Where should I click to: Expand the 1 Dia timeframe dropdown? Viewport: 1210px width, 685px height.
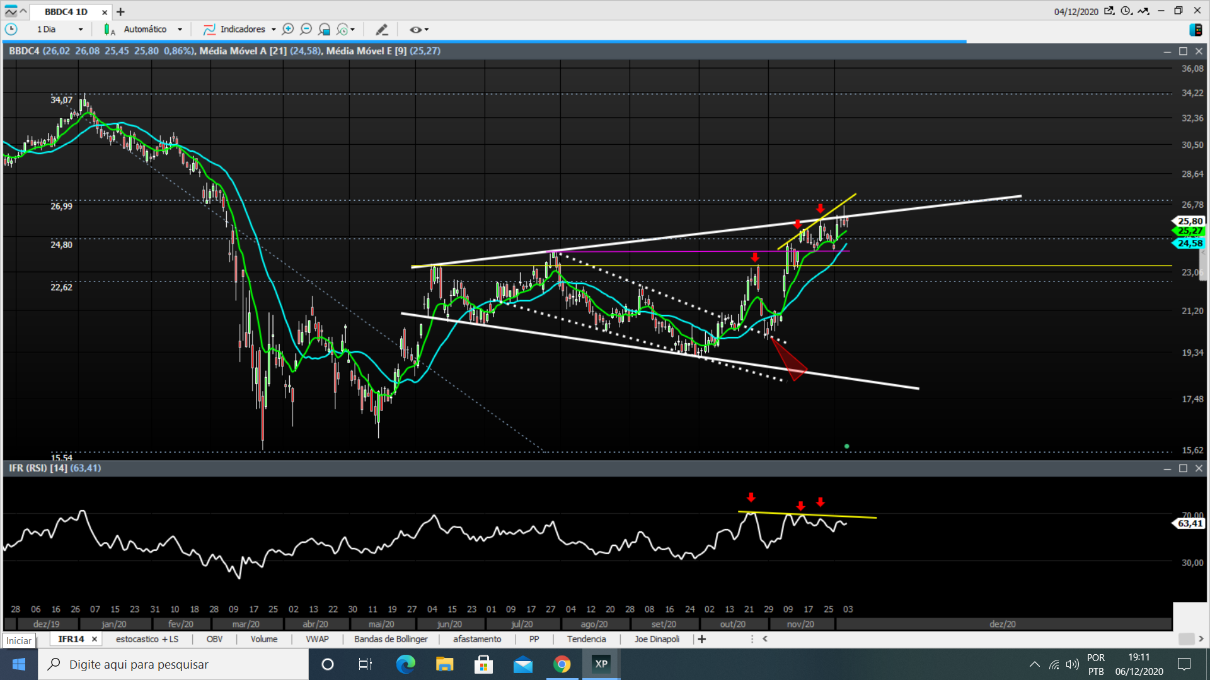(80, 30)
